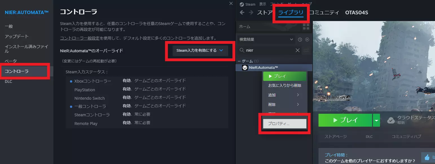435x164 pixels.
Task: Click the large green プレイ button
Action: [345, 120]
